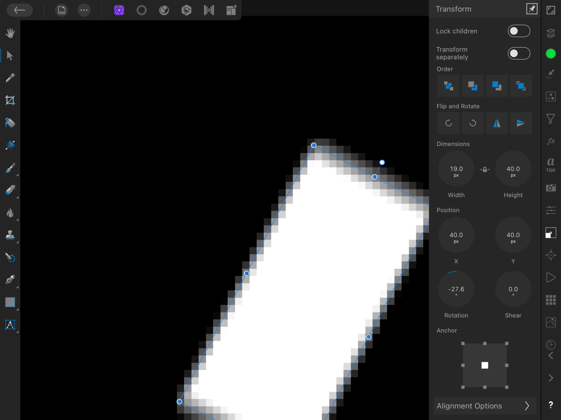Enable Lock children

519,31
